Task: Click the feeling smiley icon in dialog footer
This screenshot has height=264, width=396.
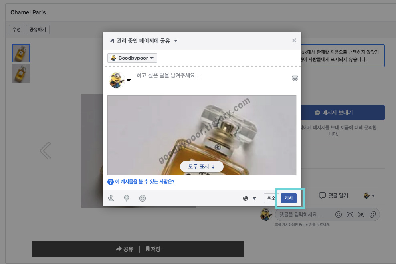Action: click(x=143, y=198)
